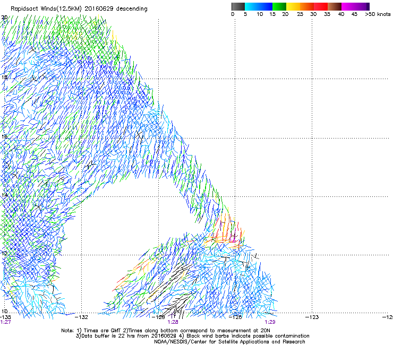The image size is (393, 345).
Task: Click the green 15-20 knots legend segment
Action: coord(279,6)
